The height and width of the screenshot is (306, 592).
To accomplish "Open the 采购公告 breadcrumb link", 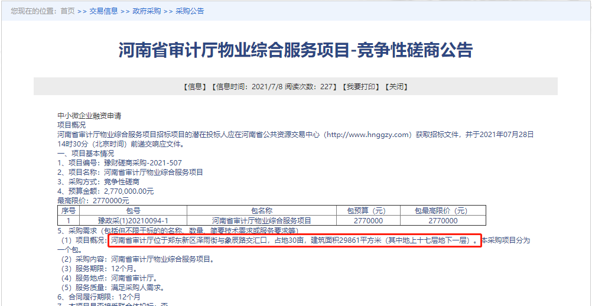I will click(x=190, y=11).
